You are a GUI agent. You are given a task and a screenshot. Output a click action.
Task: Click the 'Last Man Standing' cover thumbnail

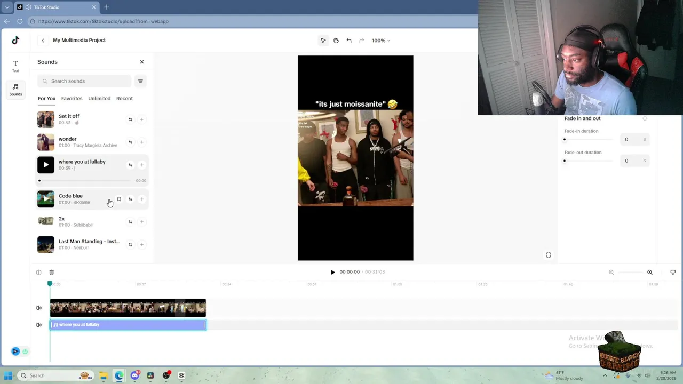[46, 244]
